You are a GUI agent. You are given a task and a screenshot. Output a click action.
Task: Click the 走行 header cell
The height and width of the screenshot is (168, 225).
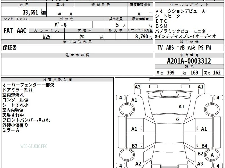(24, 5)
